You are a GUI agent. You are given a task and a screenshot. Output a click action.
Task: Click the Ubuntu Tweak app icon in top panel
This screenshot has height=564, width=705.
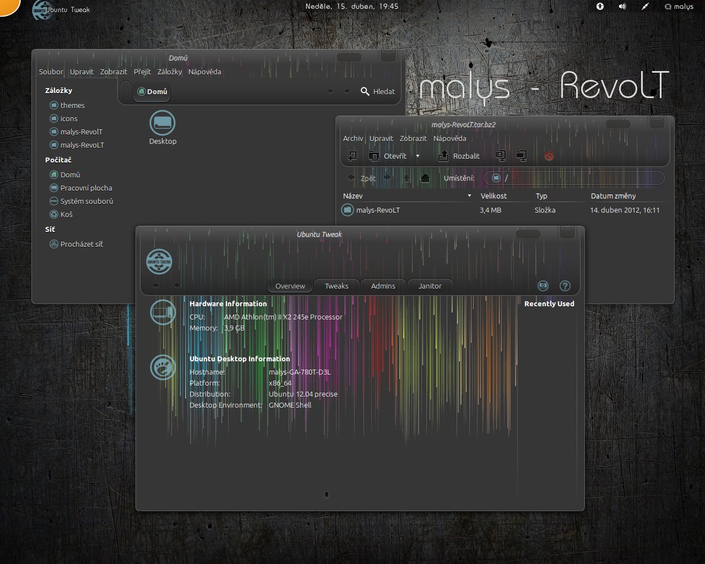(x=42, y=9)
